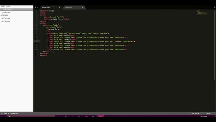Close the index1.html tab
The width and height of the screenshot is (216, 122).
59,7
